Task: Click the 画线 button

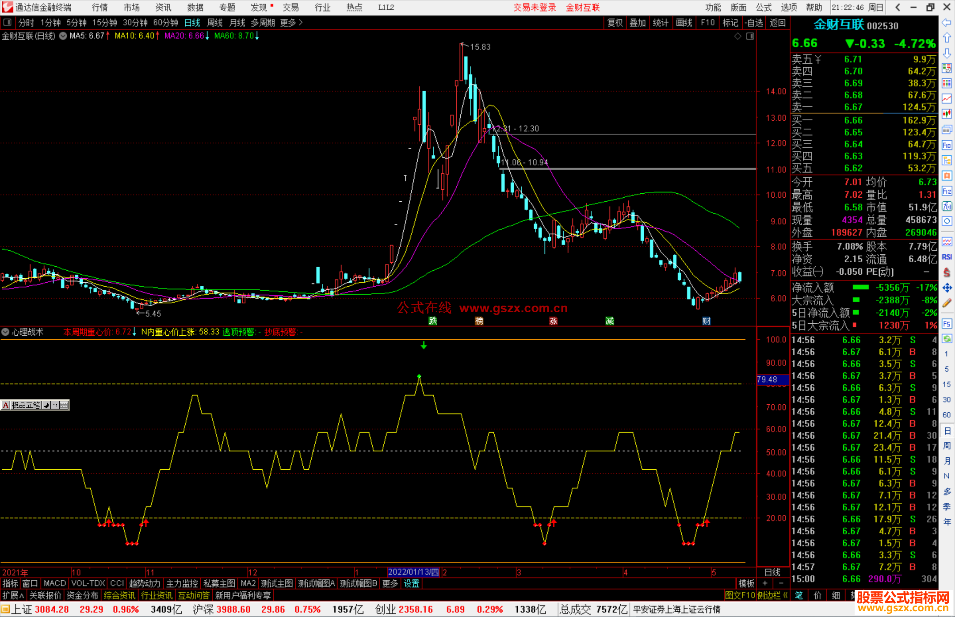Action: (x=684, y=23)
